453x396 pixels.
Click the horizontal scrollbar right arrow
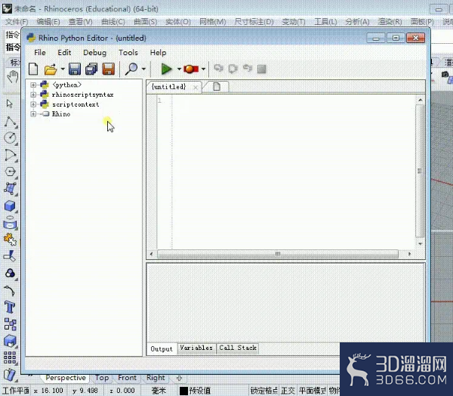pyautogui.click(x=409, y=254)
